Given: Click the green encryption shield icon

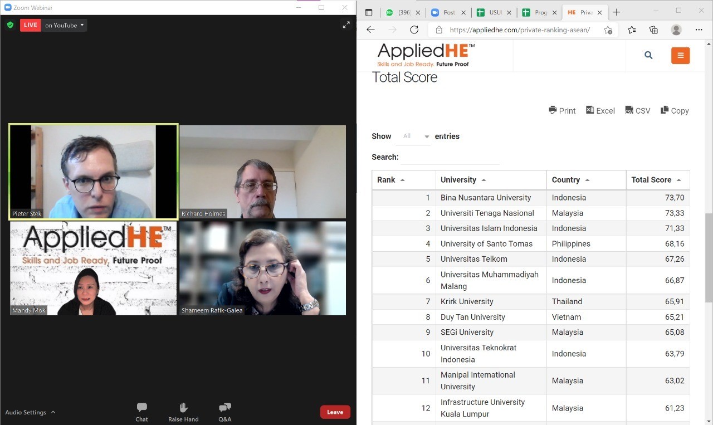Looking at the screenshot, I should coord(10,25).
